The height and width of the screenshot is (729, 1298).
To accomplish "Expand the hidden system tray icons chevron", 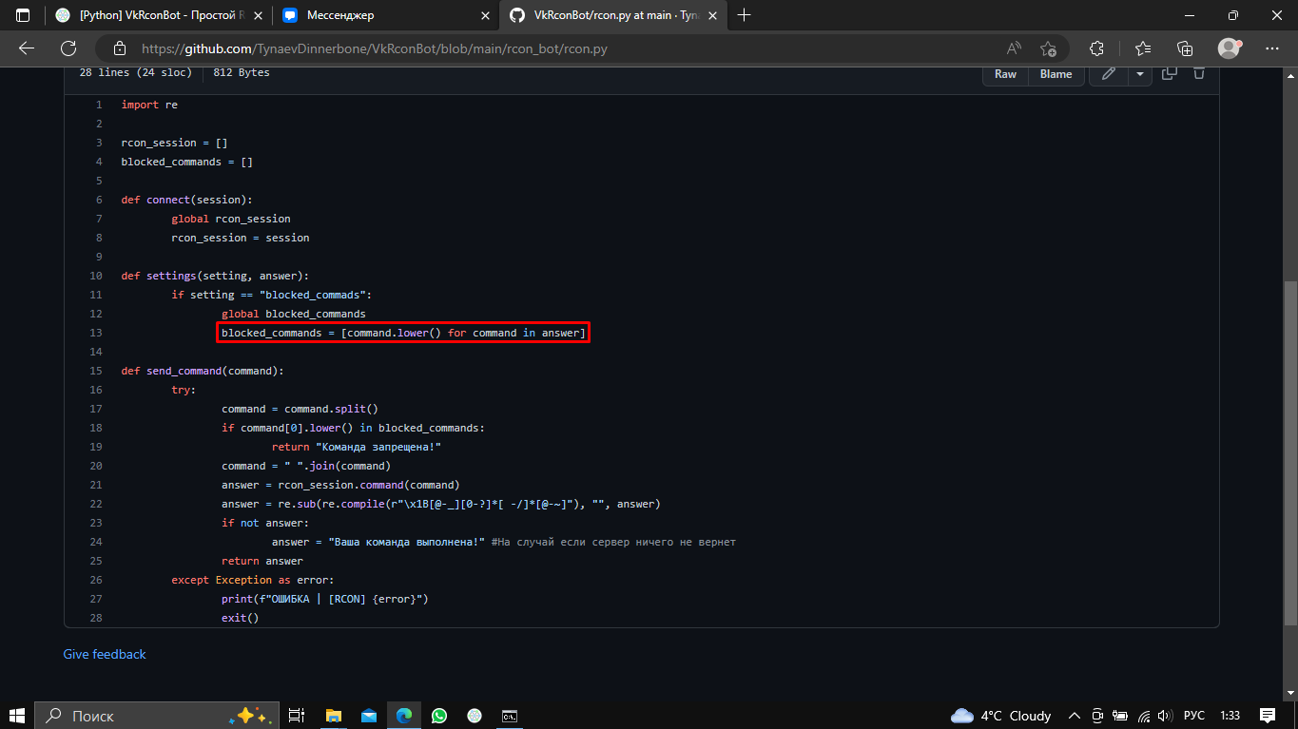I will pyautogui.click(x=1075, y=716).
